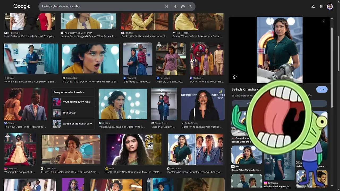
Task: Open 'Meet Belinda: Doctor Who's Next Compa...' caption
Action: point(29,36)
